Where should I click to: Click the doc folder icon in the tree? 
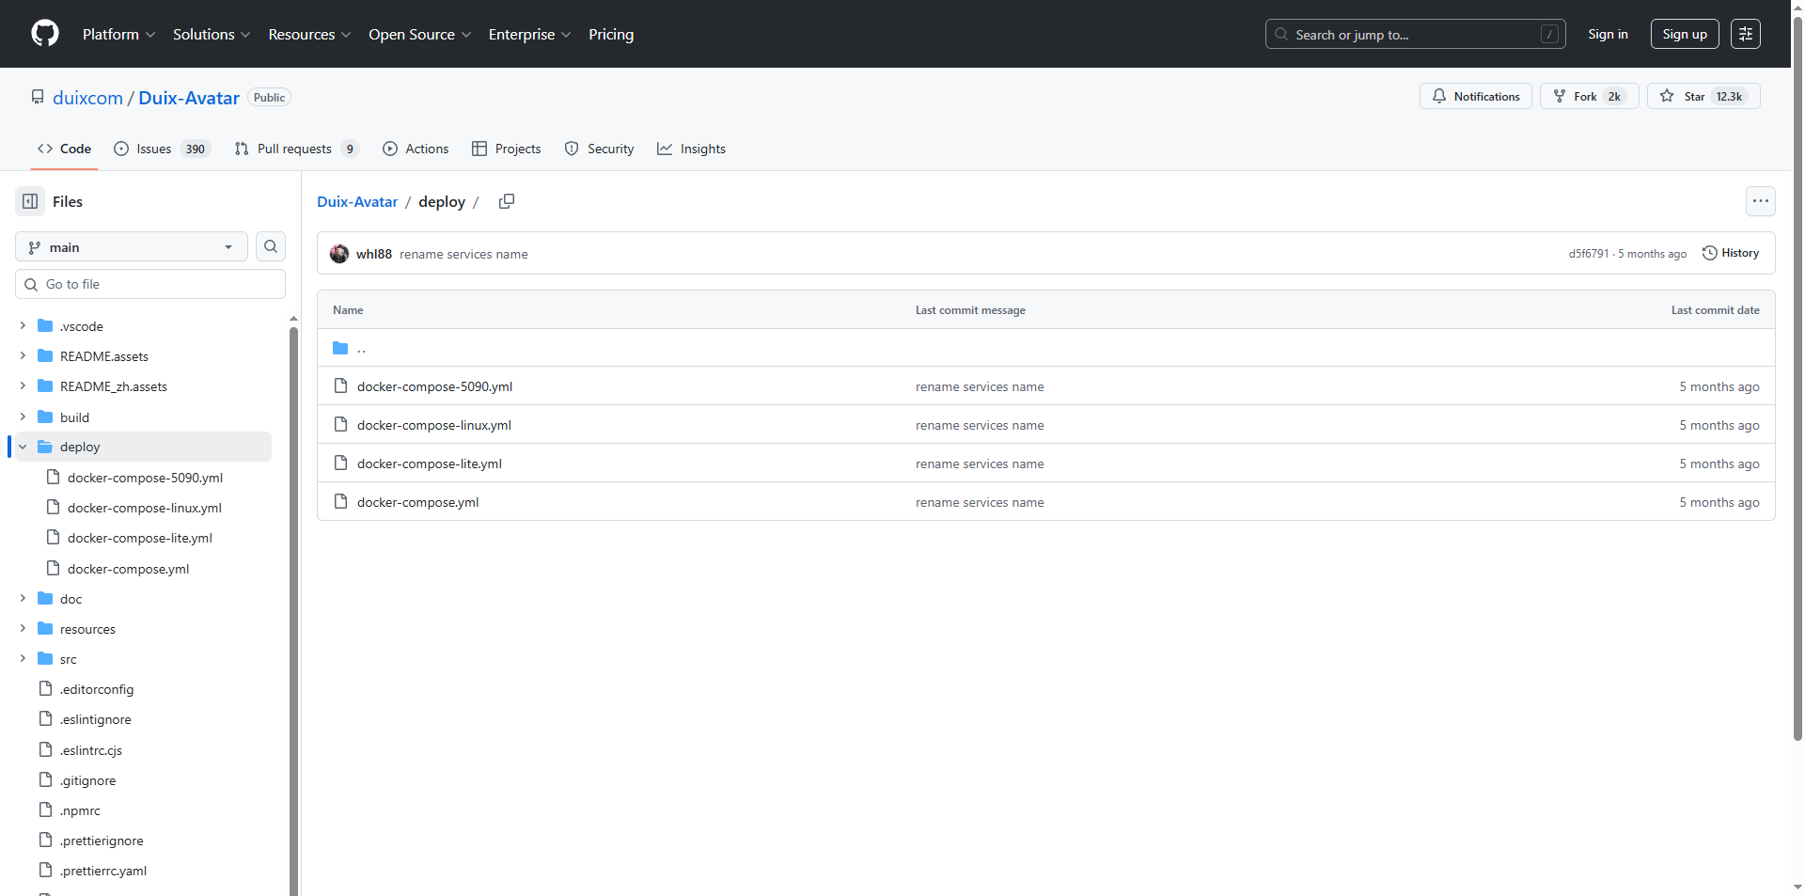pyautogui.click(x=45, y=598)
